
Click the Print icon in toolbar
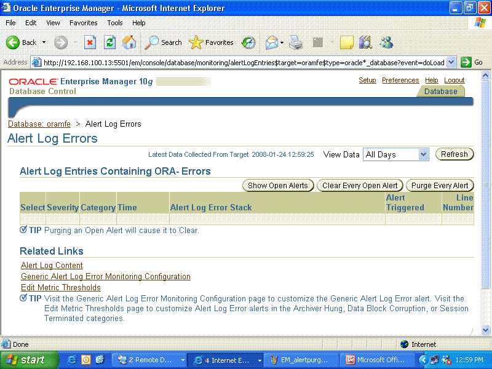coord(296,42)
